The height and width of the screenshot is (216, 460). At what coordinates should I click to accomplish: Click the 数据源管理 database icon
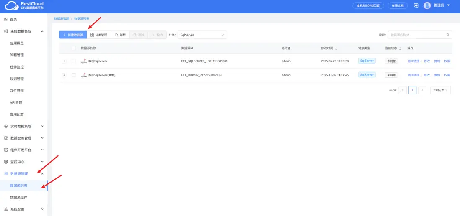[6, 173]
